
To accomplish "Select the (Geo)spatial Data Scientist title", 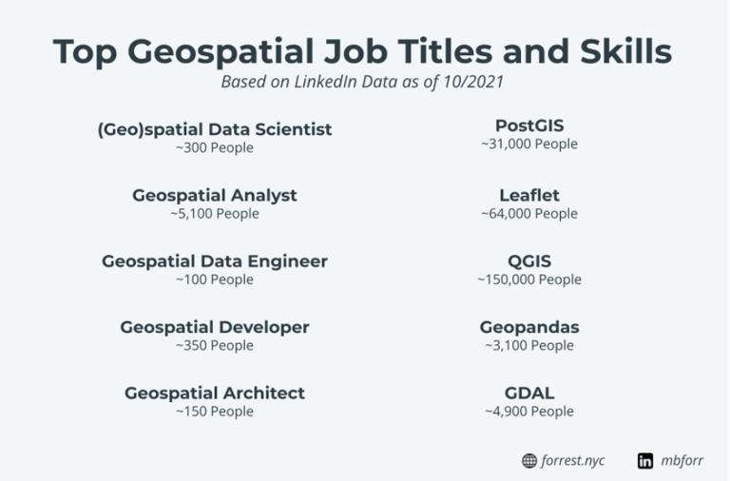I will 215,129.
